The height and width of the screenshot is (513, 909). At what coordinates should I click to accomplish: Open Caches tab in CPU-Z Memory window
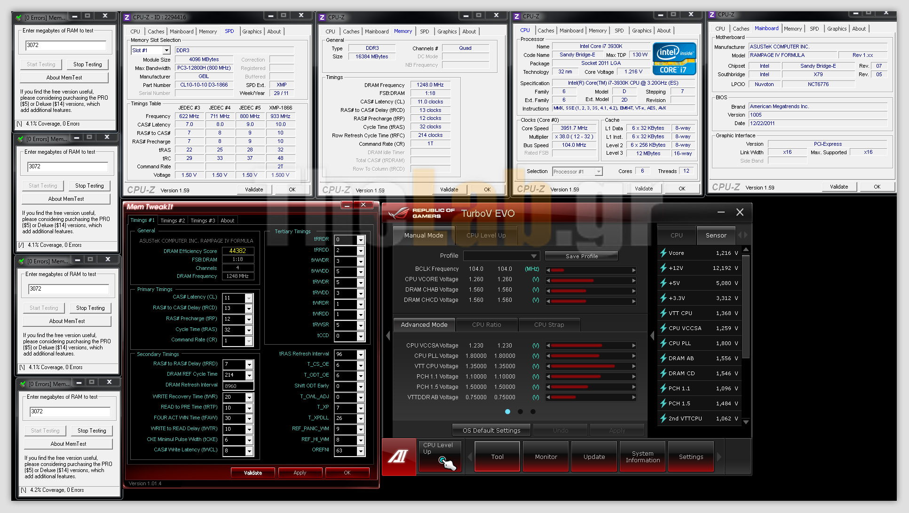(x=351, y=32)
